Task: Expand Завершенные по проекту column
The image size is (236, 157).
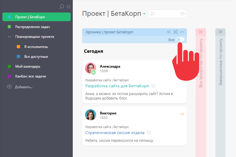Action: click(x=220, y=32)
